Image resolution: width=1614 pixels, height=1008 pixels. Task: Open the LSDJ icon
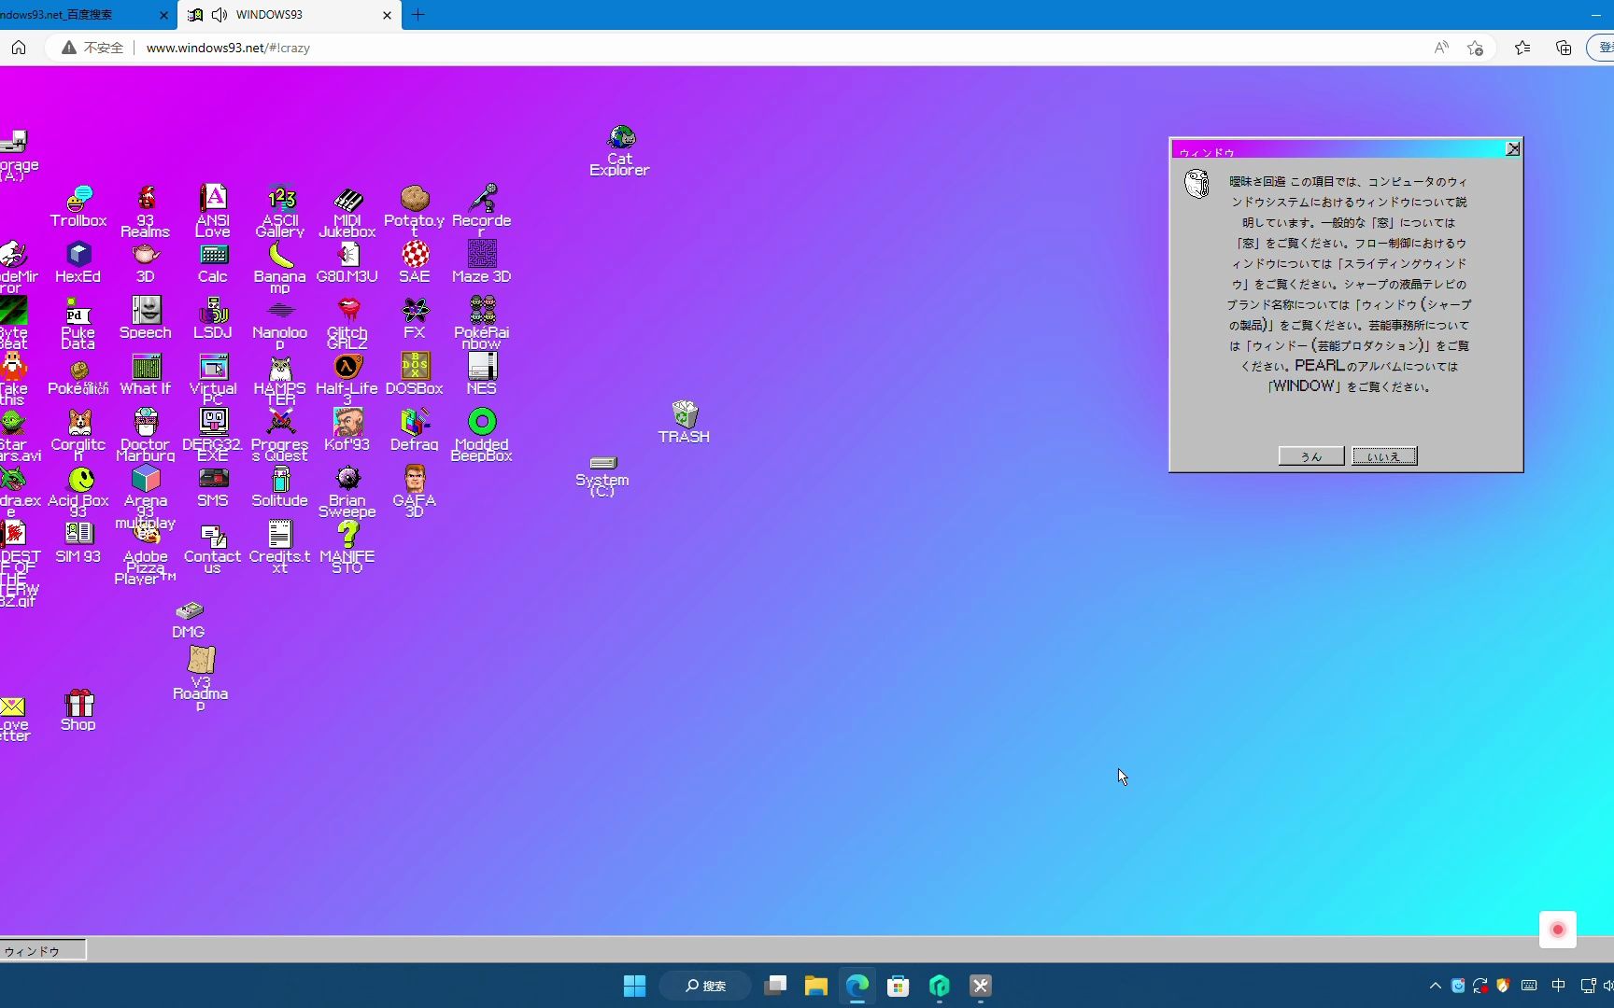click(x=213, y=317)
